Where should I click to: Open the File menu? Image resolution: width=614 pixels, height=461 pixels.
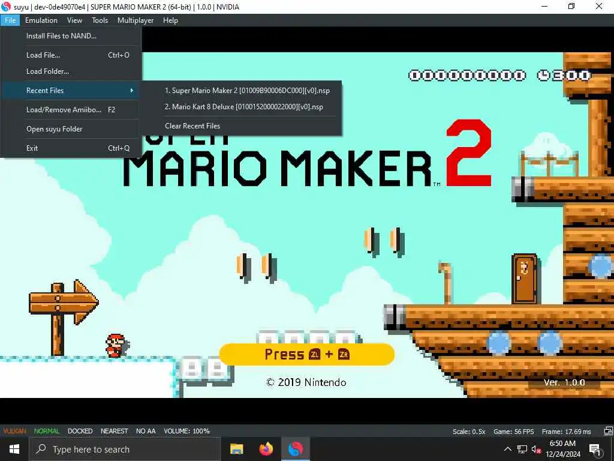[x=10, y=20]
